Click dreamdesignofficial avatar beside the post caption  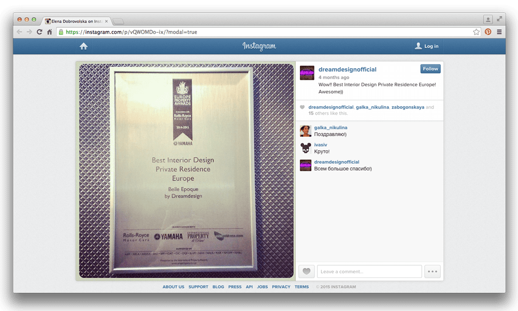(307, 73)
